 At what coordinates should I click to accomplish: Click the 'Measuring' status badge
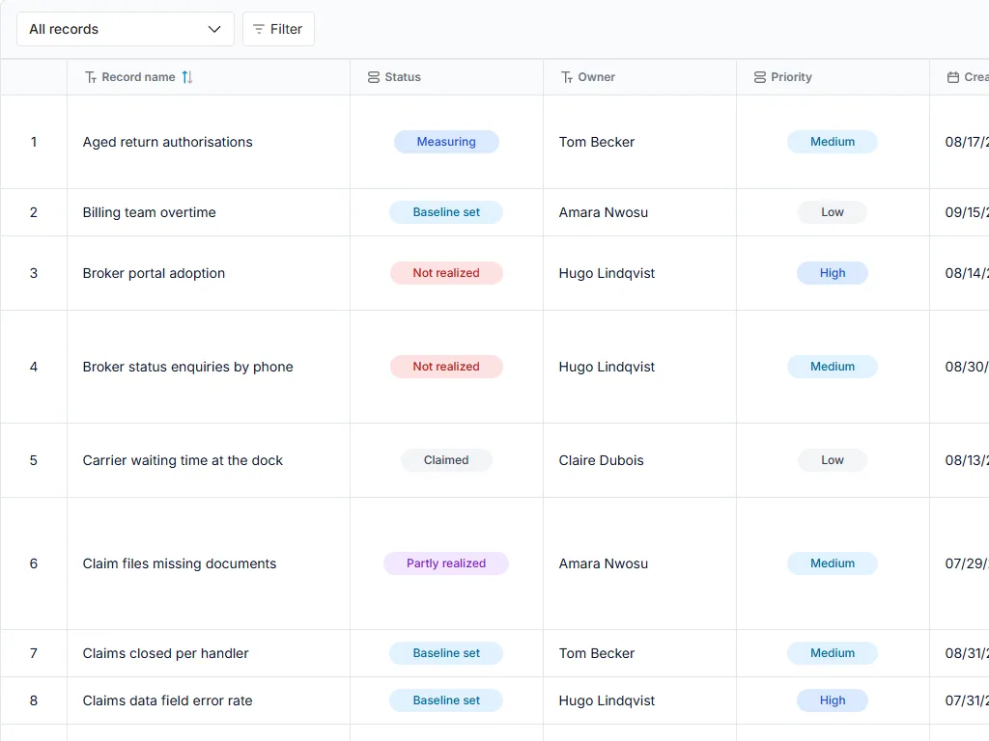click(x=446, y=142)
